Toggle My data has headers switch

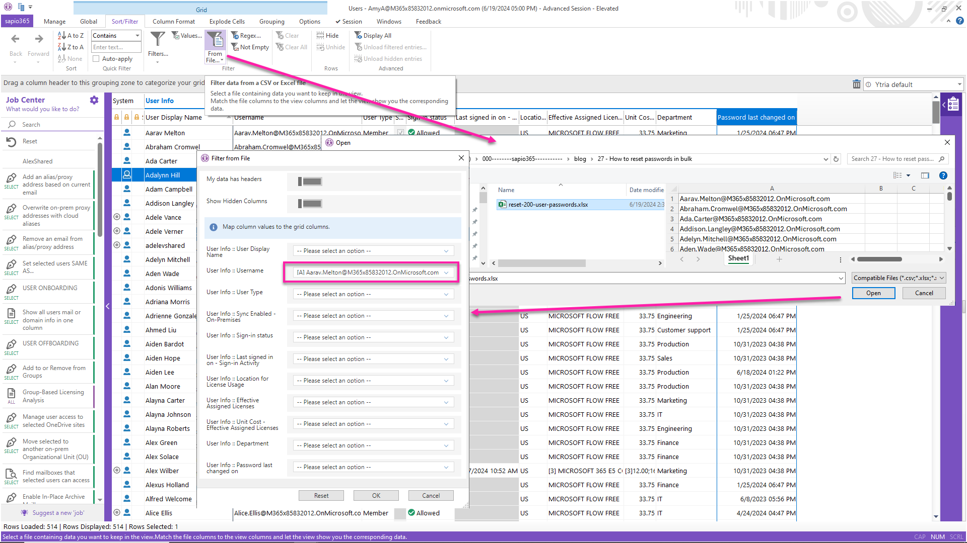[x=310, y=182]
